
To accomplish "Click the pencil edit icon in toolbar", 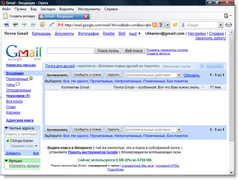I will pos(51,25).
